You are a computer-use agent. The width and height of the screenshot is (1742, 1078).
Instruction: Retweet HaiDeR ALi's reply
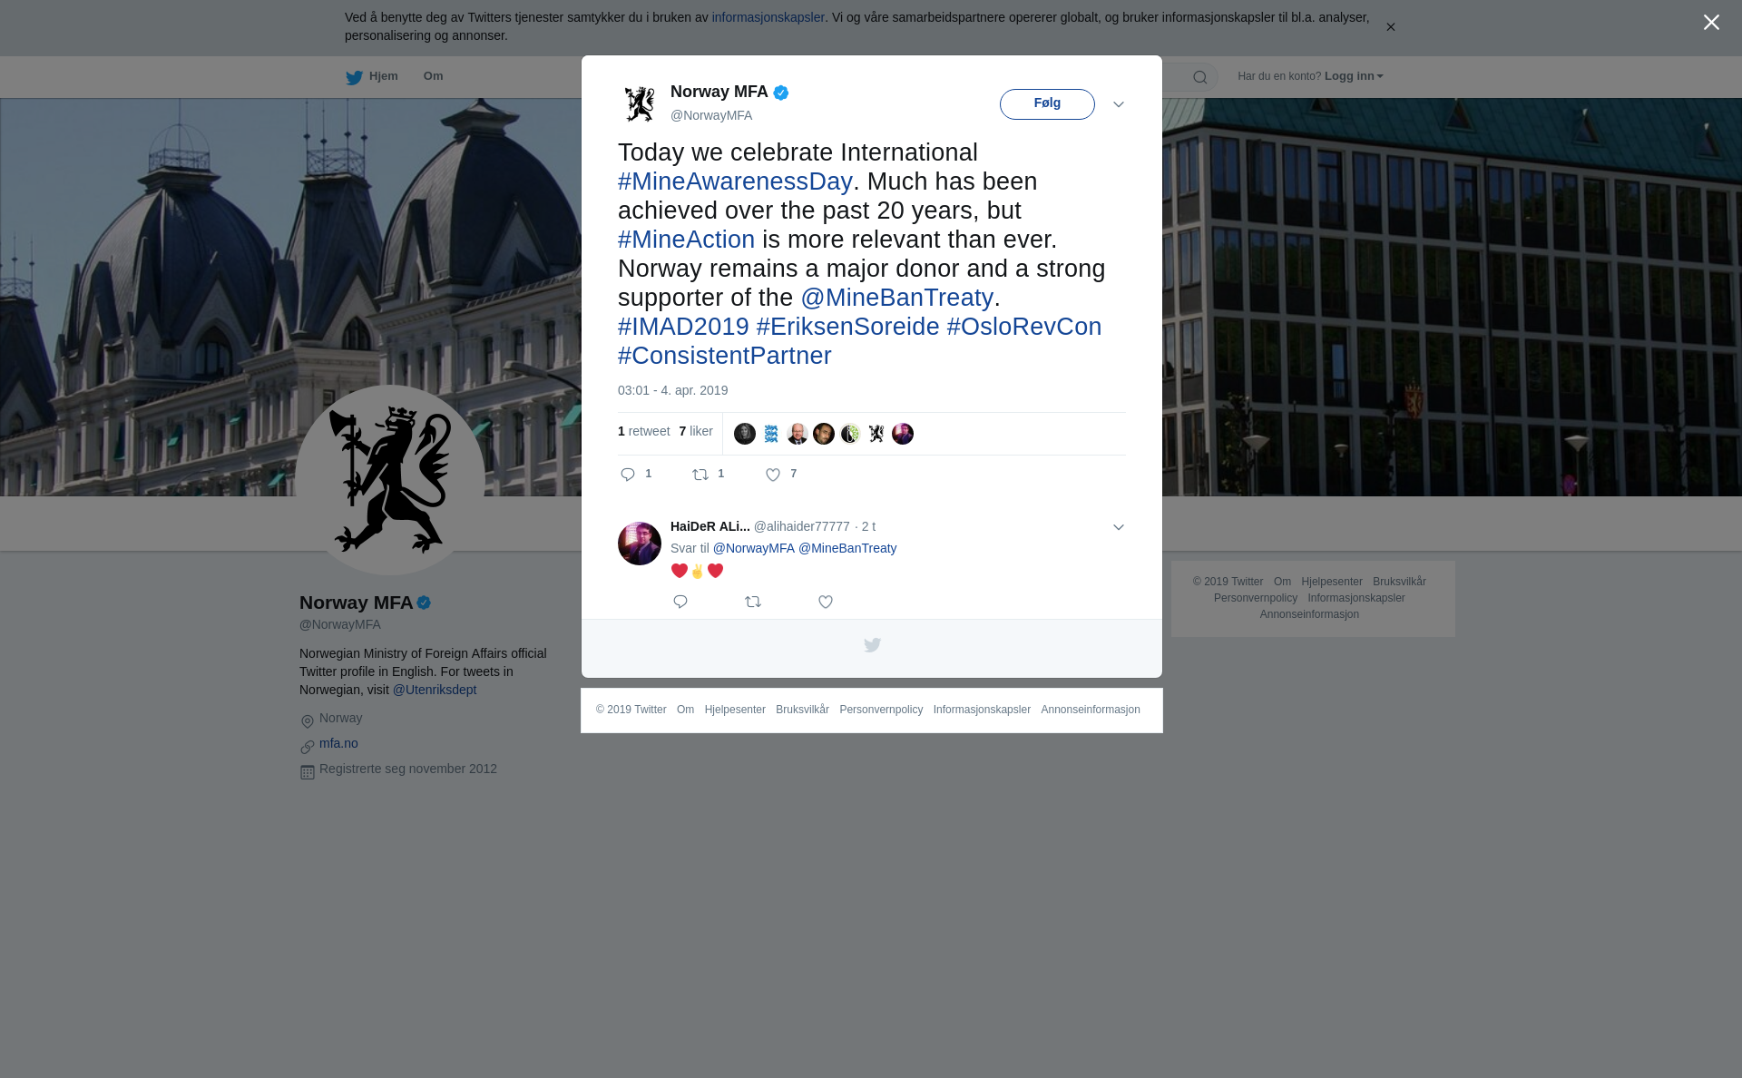pyautogui.click(x=753, y=602)
